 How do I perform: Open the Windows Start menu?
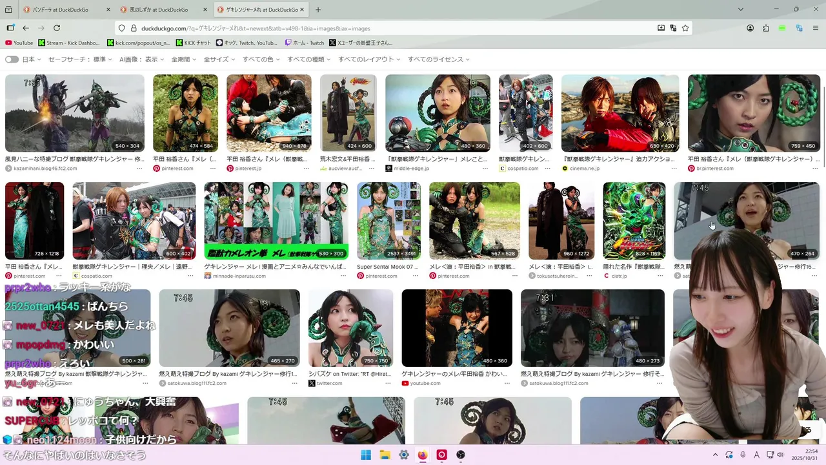point(366,455)
